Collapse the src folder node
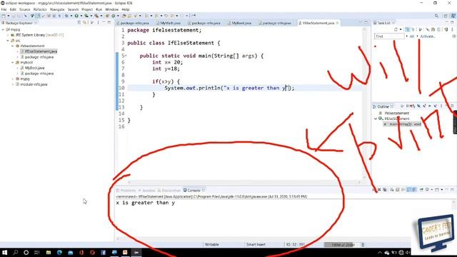 coord(8,41)
